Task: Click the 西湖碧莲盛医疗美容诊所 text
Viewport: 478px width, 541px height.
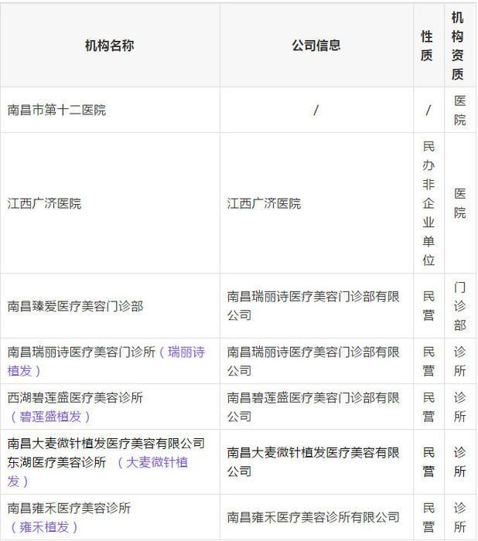Action: coord(75,398)
